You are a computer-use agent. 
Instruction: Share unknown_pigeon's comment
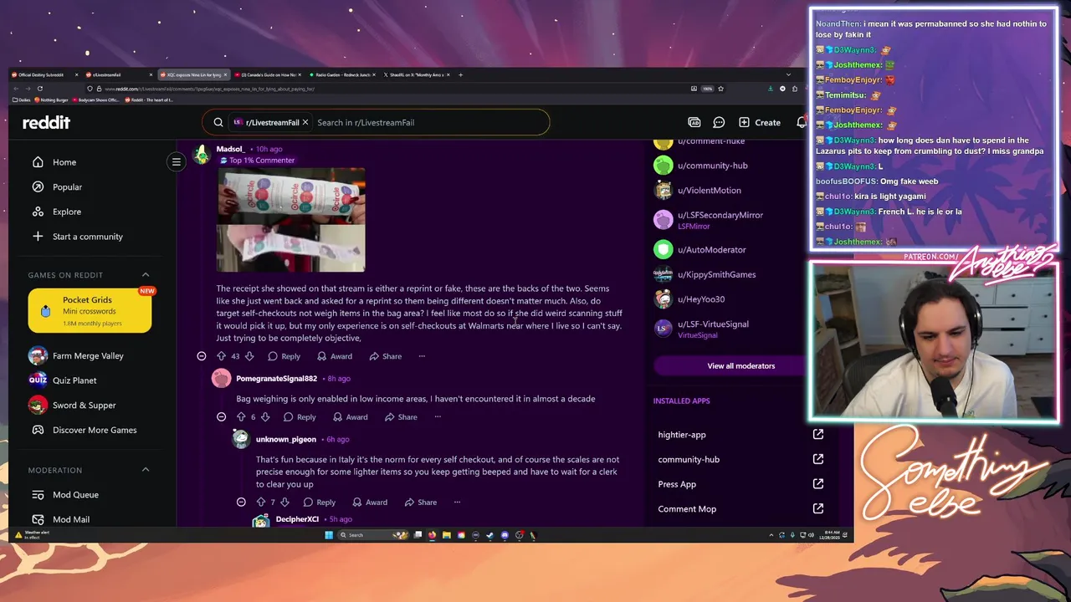coord(420,503)
